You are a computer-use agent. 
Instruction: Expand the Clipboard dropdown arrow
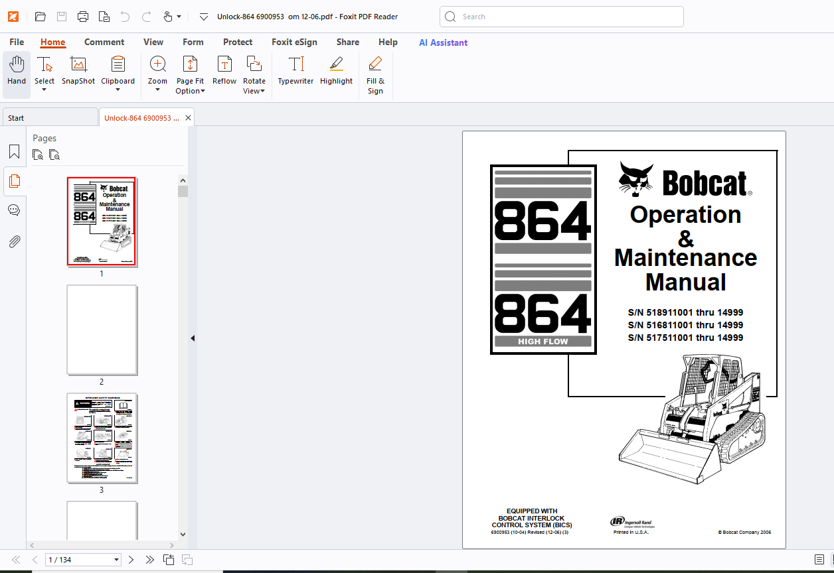118,90
